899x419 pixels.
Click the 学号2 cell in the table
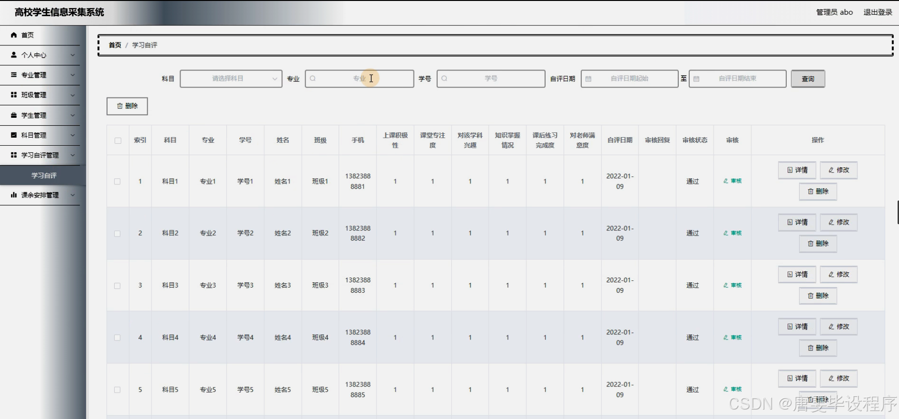tap(245, 233)
